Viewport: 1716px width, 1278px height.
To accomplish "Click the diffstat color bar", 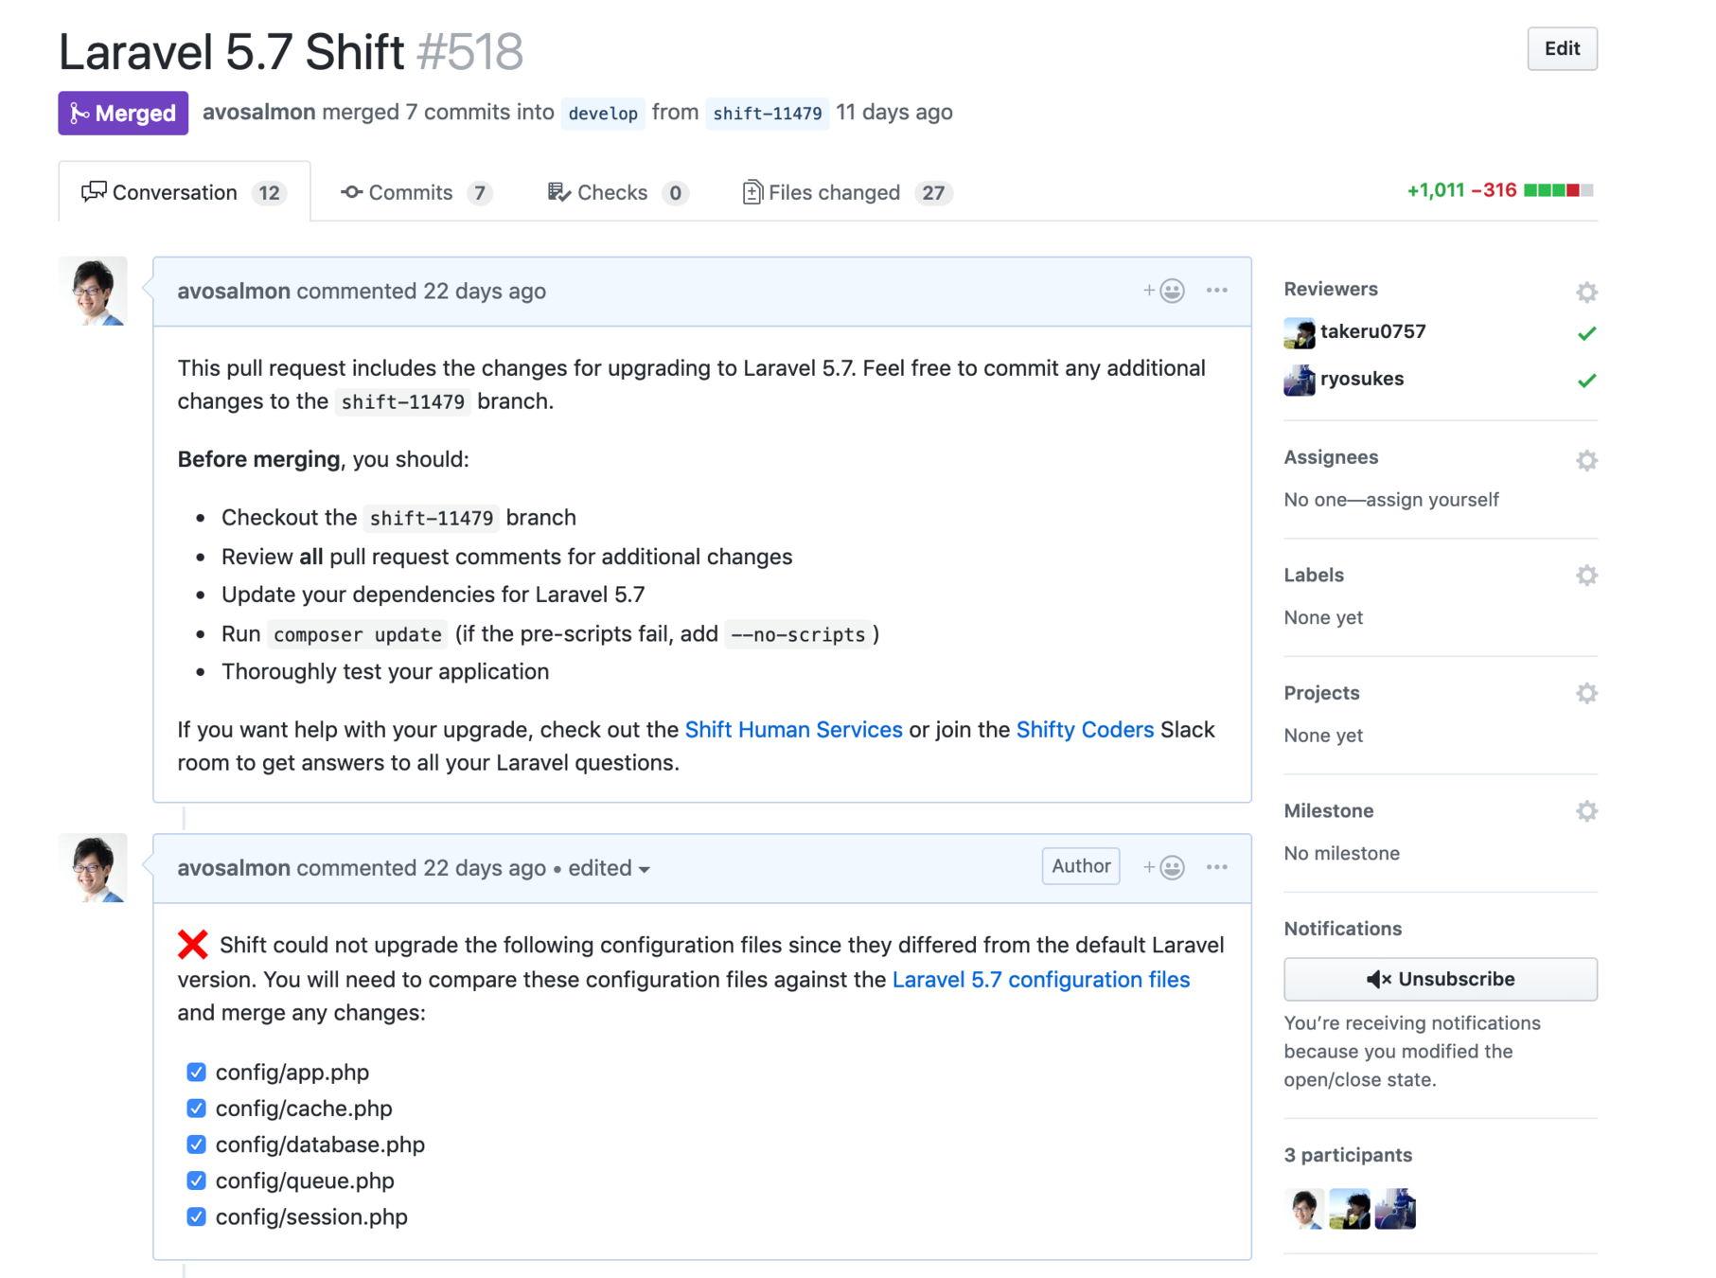I will [x=1558, y=190].
